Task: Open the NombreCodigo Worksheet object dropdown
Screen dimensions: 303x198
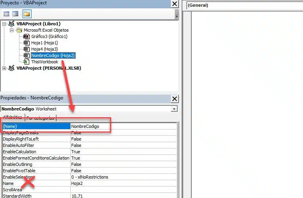Action: click(174, 109)
